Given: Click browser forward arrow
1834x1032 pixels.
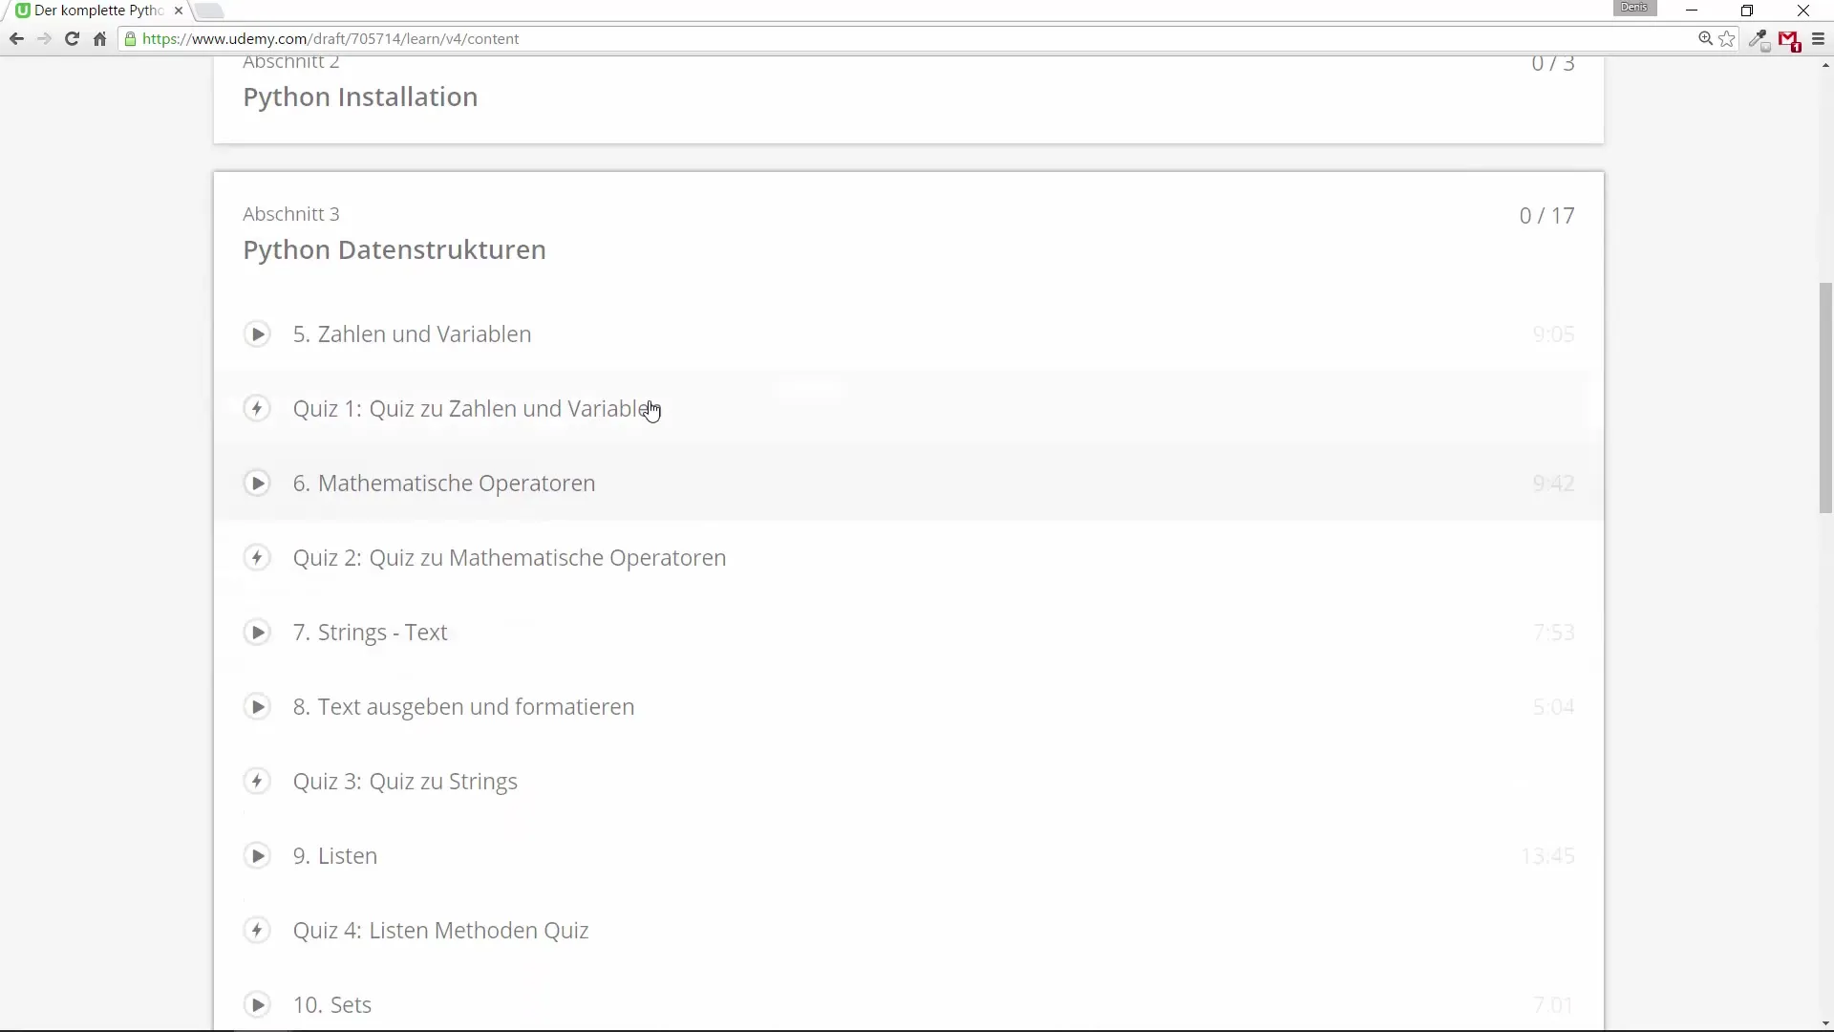Looking at the screenshot, I should coord(44,39).
